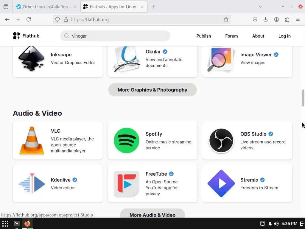Click More Graphics & Photography button
This screenshot has width=305, height=229.
click(x=152, y=90)
